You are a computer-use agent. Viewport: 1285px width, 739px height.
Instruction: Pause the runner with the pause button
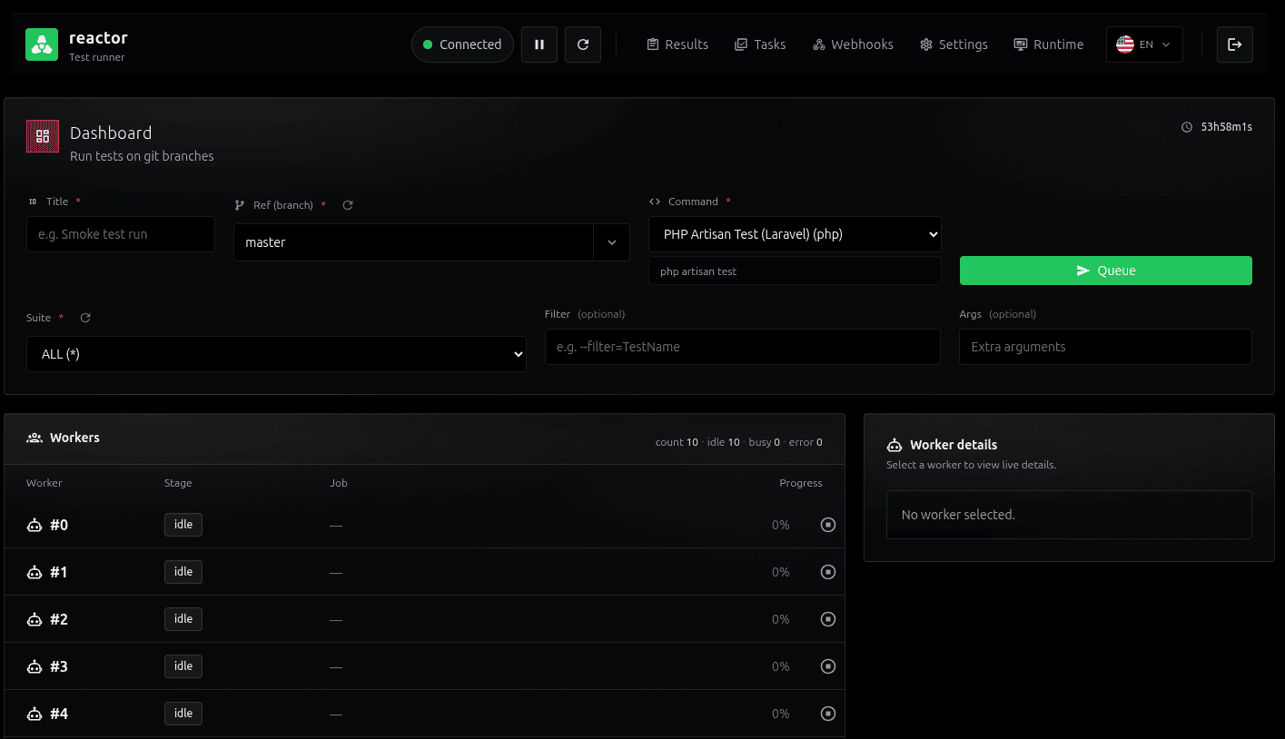pyautogui.click(x=539, y=44)
